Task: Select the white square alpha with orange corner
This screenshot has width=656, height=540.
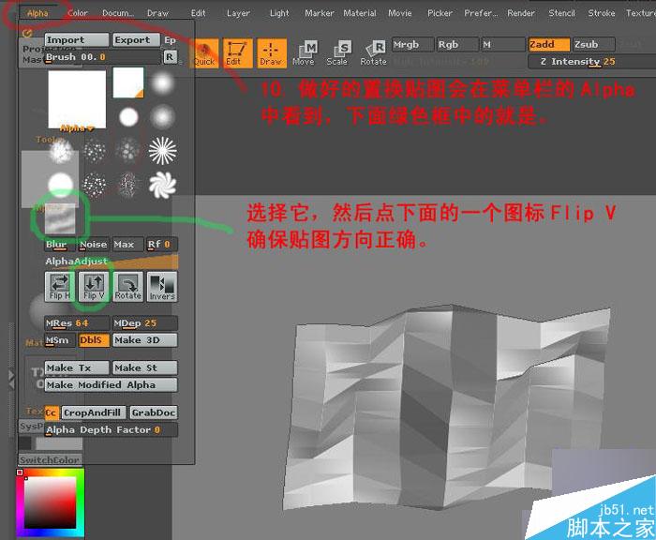Action: [x=128, y=82]
